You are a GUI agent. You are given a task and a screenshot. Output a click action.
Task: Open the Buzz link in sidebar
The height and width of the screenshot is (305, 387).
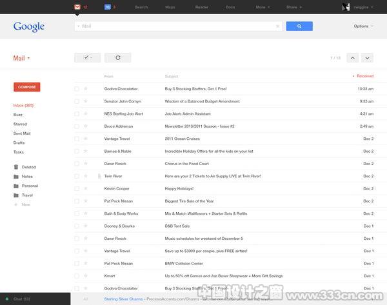pos(18,115)
